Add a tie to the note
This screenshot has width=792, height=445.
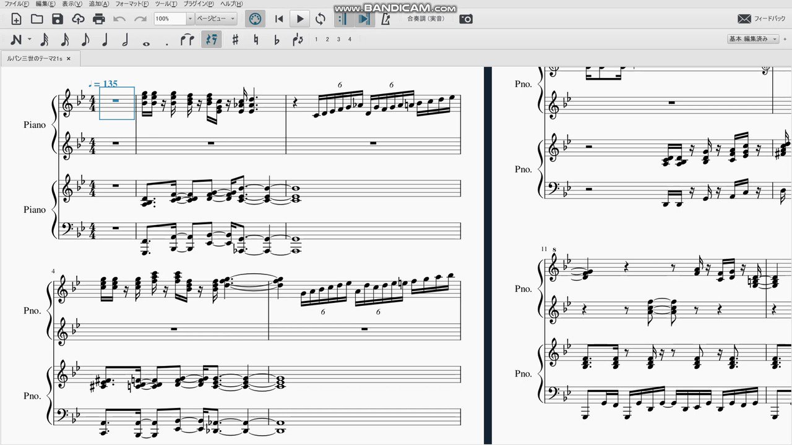coord(187,40)
